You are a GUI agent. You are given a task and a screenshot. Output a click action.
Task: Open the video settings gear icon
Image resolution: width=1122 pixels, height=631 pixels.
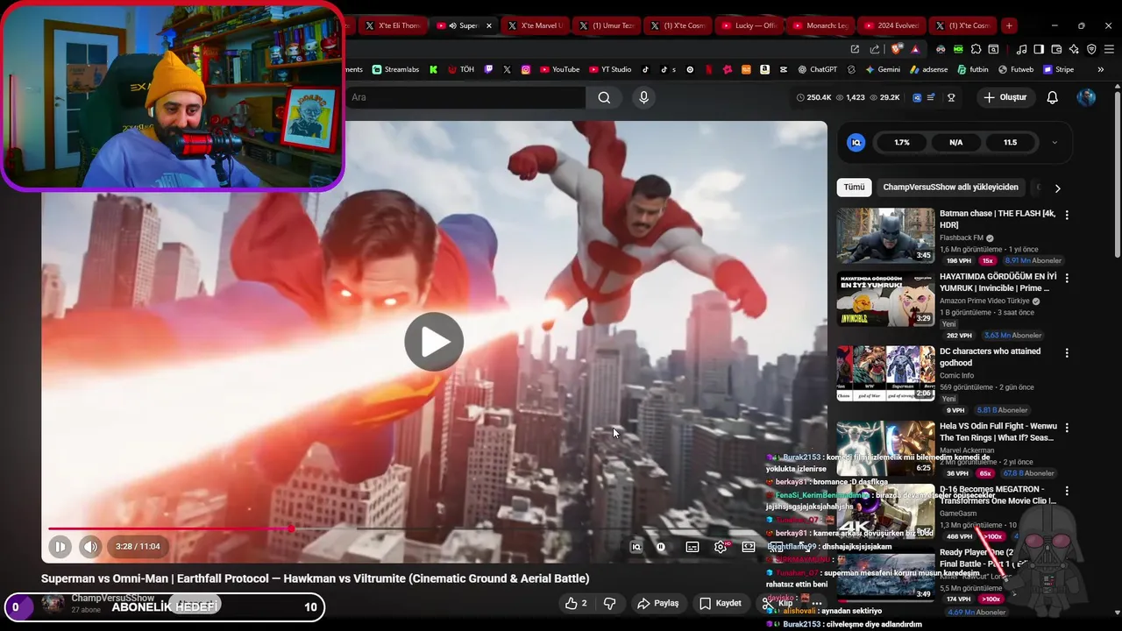tap(721, 547)
